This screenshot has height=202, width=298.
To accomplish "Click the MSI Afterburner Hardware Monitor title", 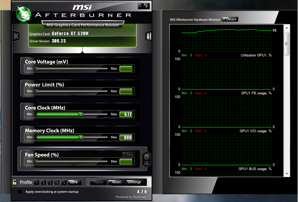I will 195,20.
